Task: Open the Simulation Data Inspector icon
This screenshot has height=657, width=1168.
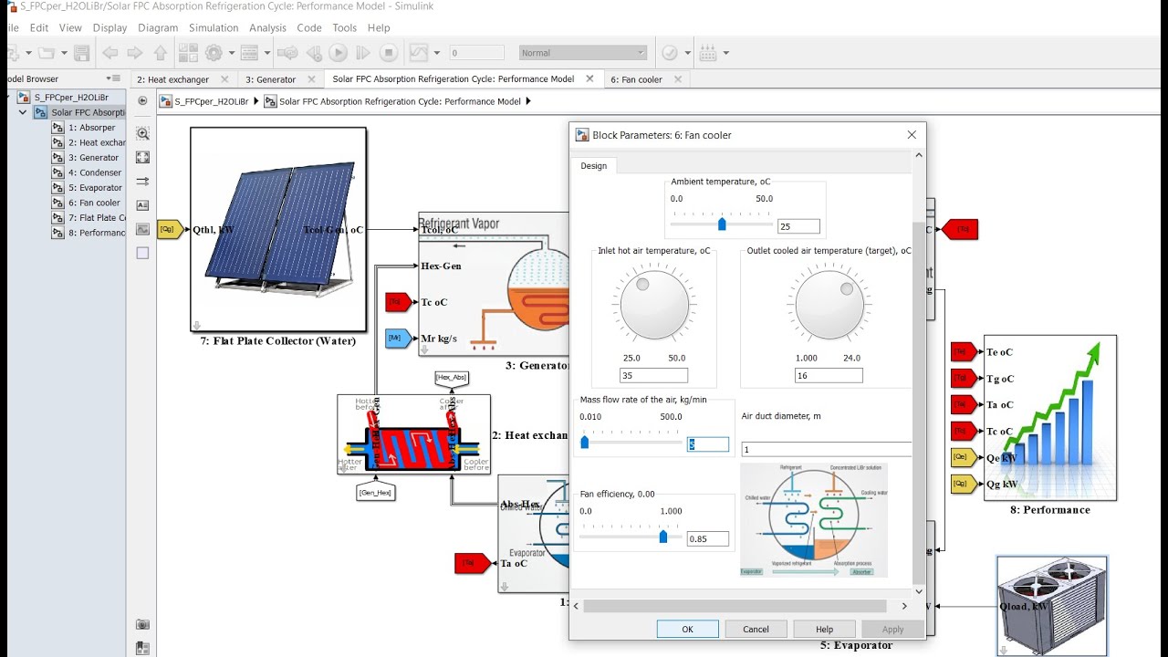Action: [x=419, y=53]
